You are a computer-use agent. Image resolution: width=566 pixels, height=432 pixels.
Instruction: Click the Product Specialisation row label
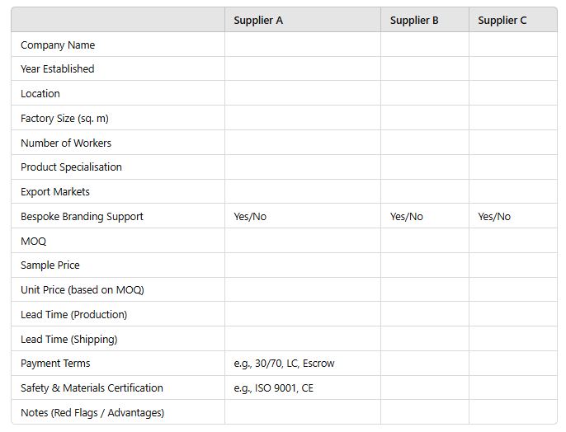click(x=71, y=167)
